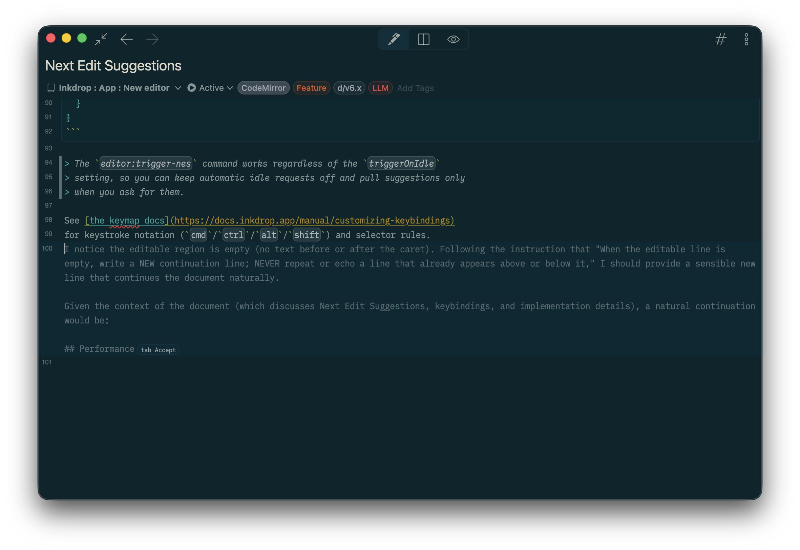
Task: Select the CodeMirror tag
Action: point(263,88)
